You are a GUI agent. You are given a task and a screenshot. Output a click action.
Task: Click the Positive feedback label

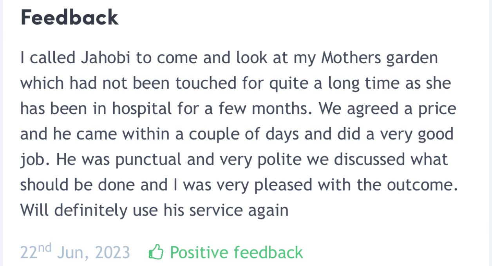pos(236,252)
